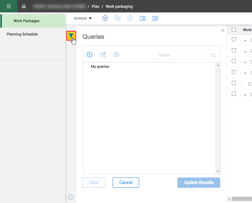The image size is (252, 203).
Task: Open Planning Schedule in the sidebar
Action: point(22,34)
